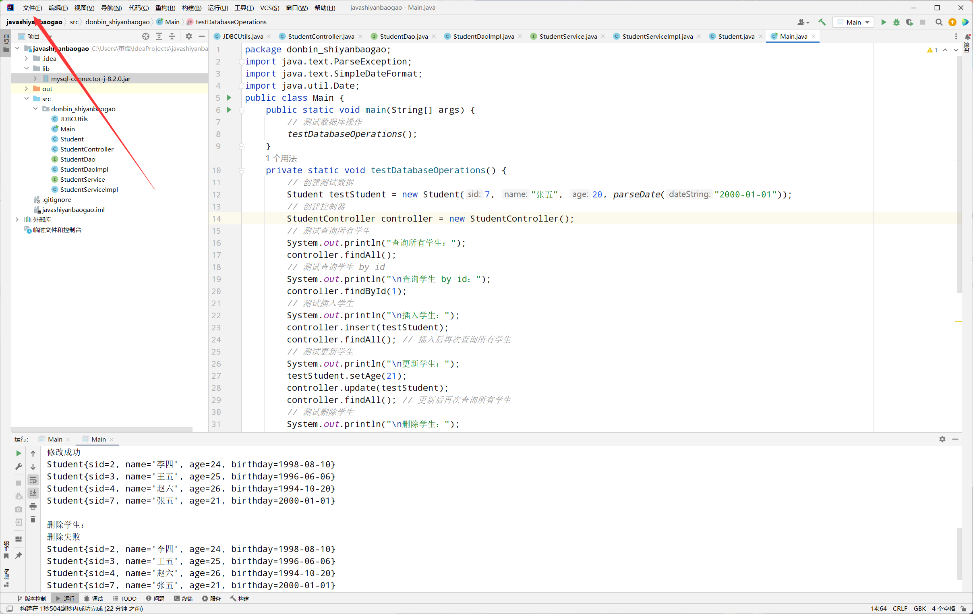Click the locate file crosshair icon in project panel

[146, 36]
